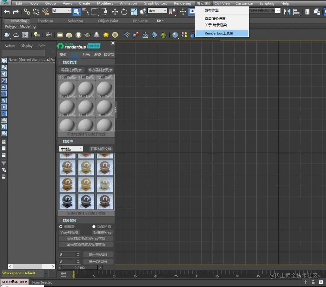Switch to the Freeform ribbon tab
Viewport: 326px width, 287px height.
coord(45,21)
